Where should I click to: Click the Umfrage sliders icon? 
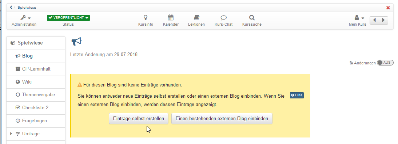[x=18, y=134]
